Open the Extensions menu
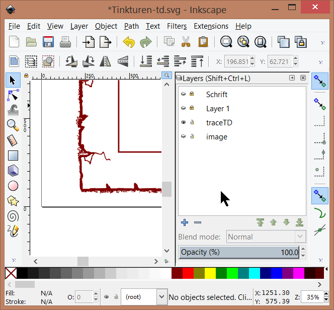Image resolution: width=334 pixels, height=310 pixels. [211, 26]
